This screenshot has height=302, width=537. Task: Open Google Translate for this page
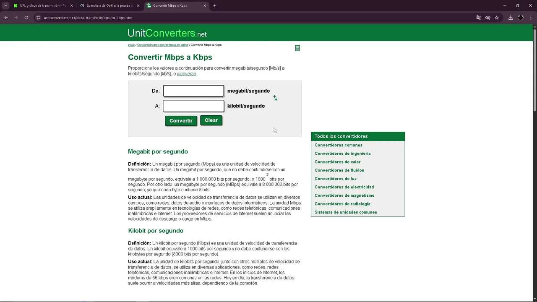click(479, 18)
